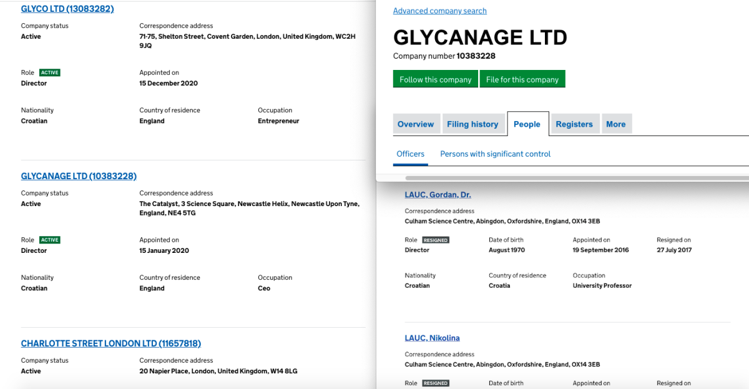The width and height of the screenshot is (749, 389).
Task: Select the People tab
Action: pyautogui.click(x=527, y=124)
